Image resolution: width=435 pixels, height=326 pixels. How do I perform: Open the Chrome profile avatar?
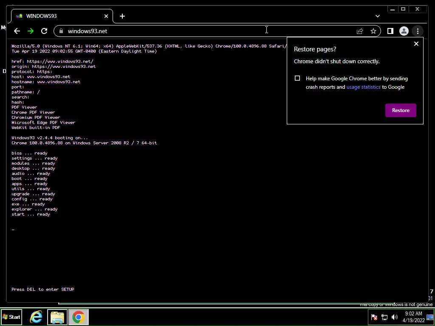[x=404, y=31]
